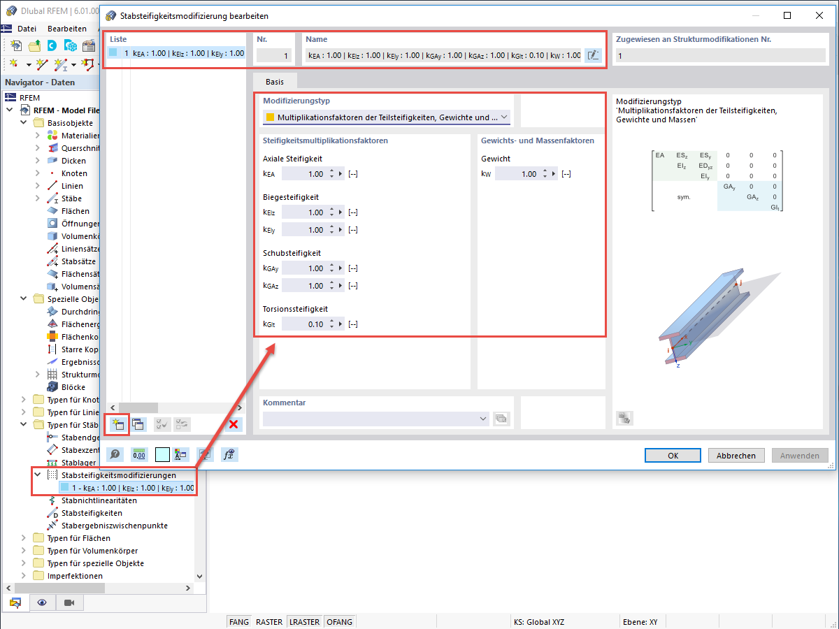
Task: Confirm the dialog with OK
Action: click(x=672, y=455)
